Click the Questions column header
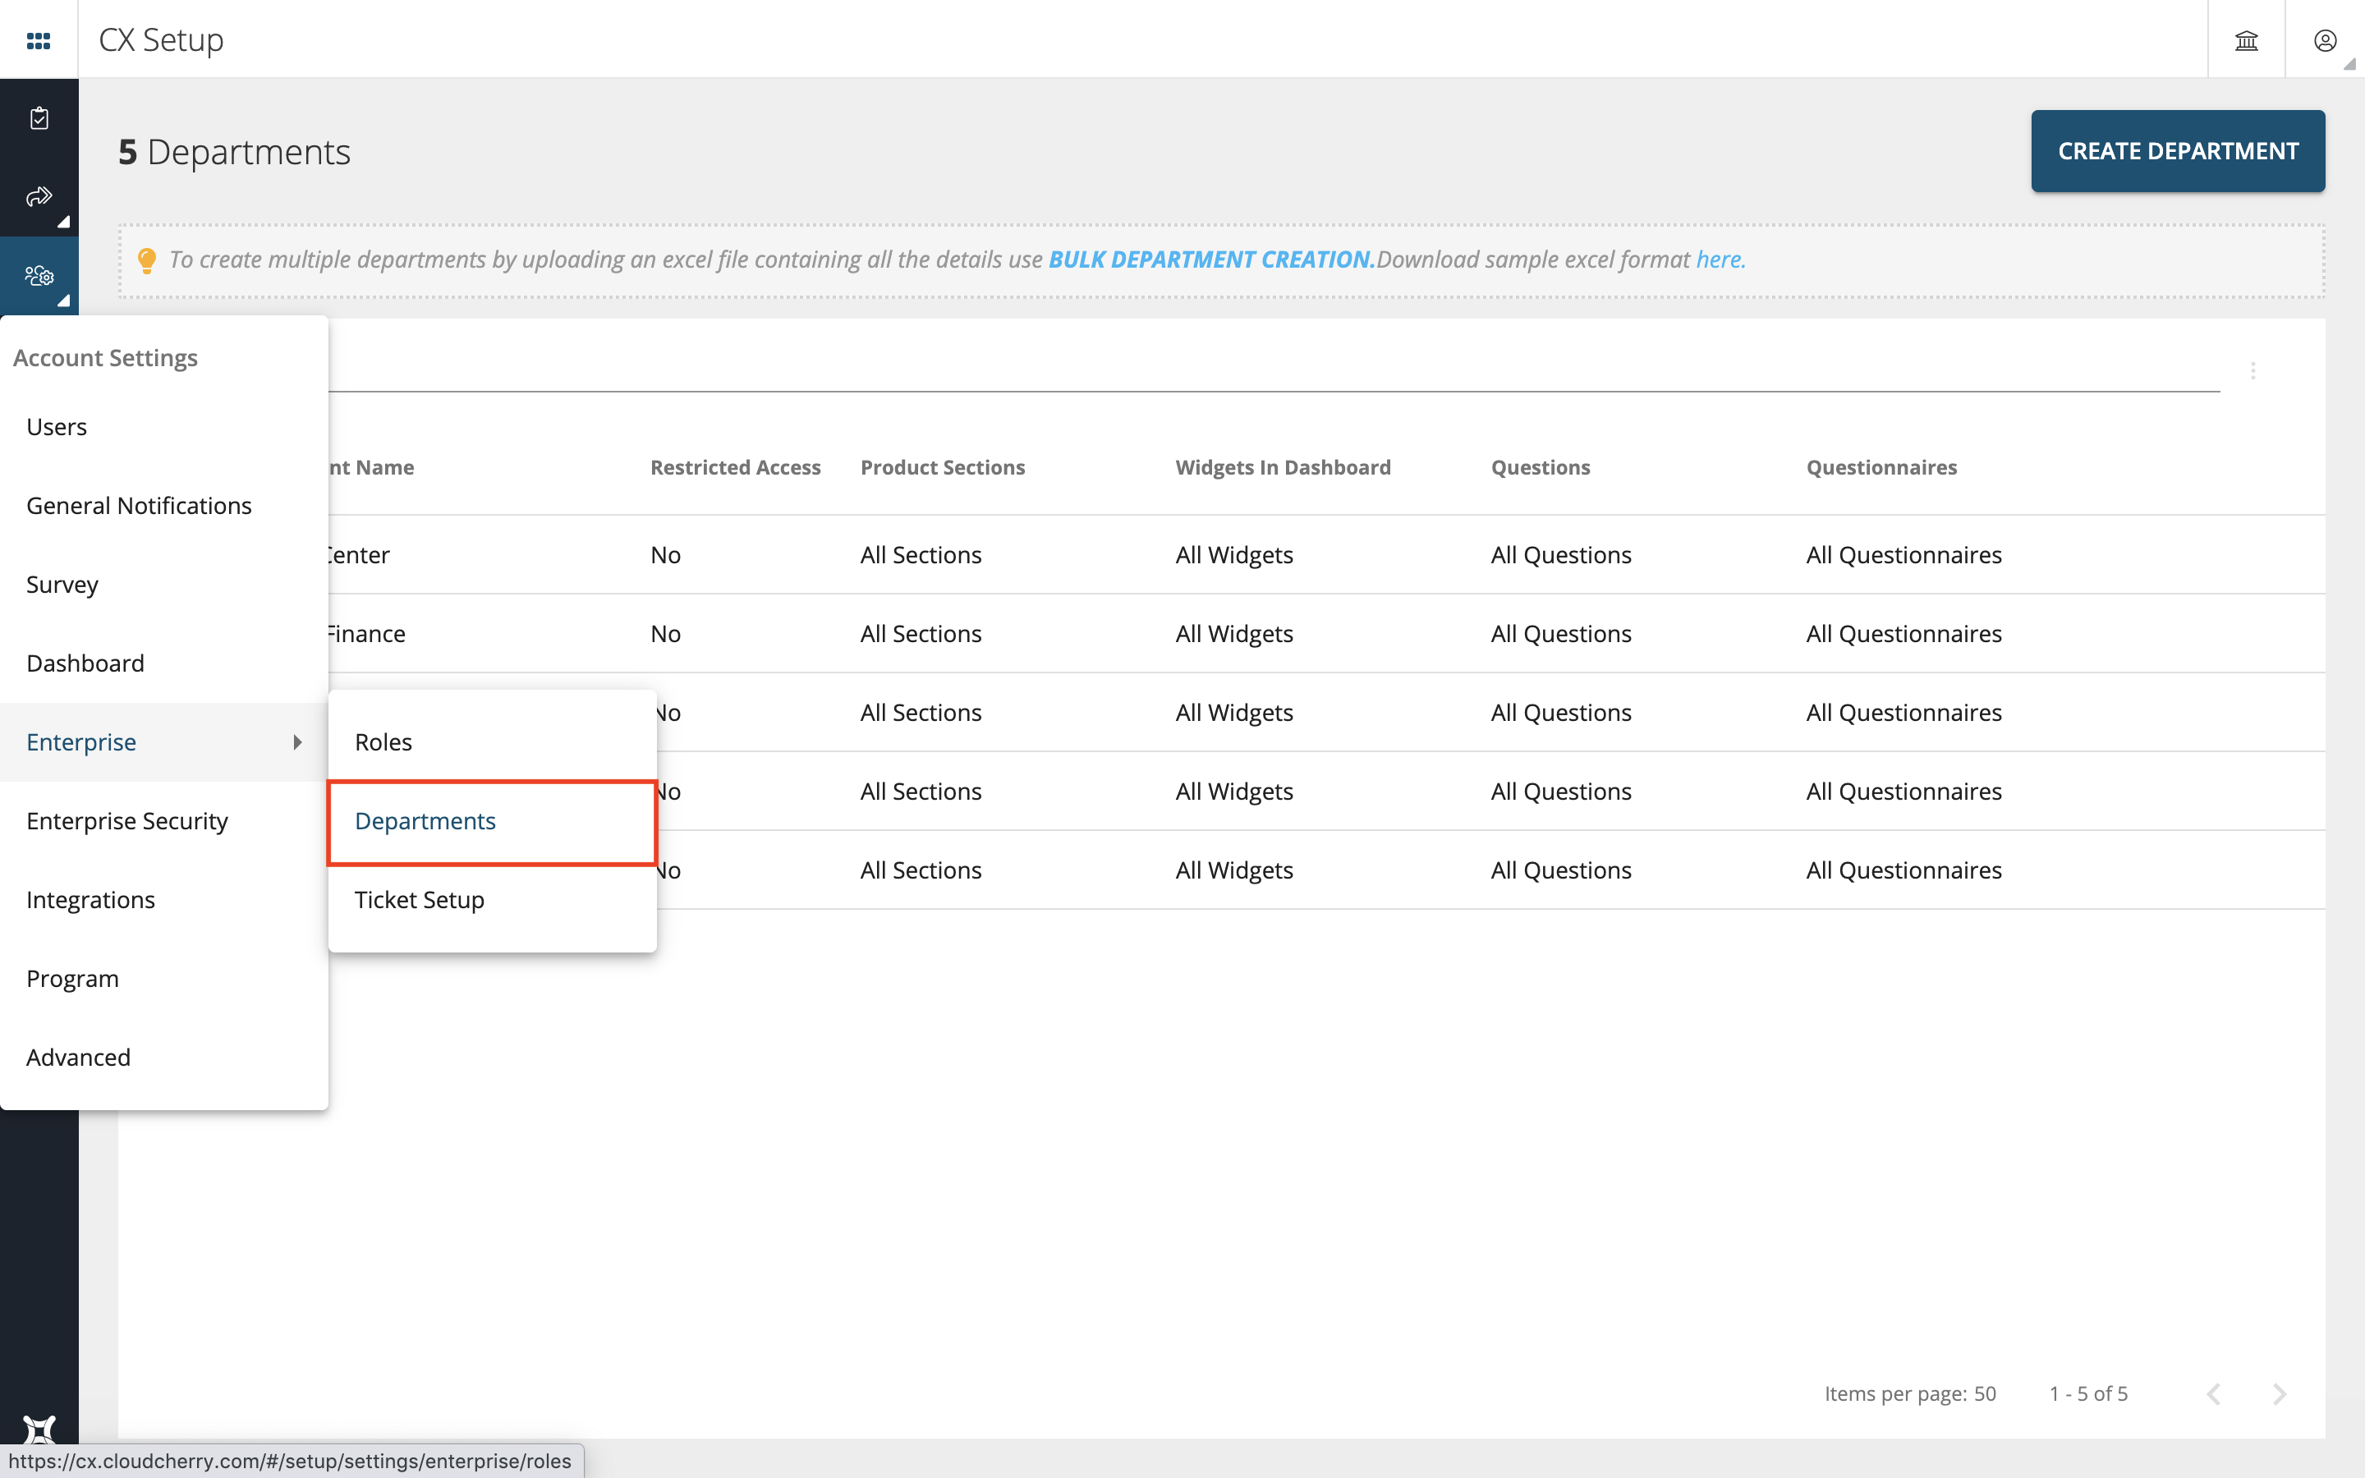 coord(1541,467)
